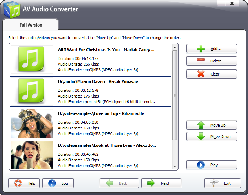Click "Duration: 00:04:05.050" text
Viewport: 248px width, 195px height.
(x=78, y=122)
